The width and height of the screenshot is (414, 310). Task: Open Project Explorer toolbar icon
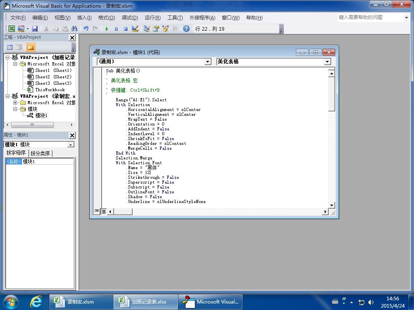pyautogui.click(x=147, y=29)
